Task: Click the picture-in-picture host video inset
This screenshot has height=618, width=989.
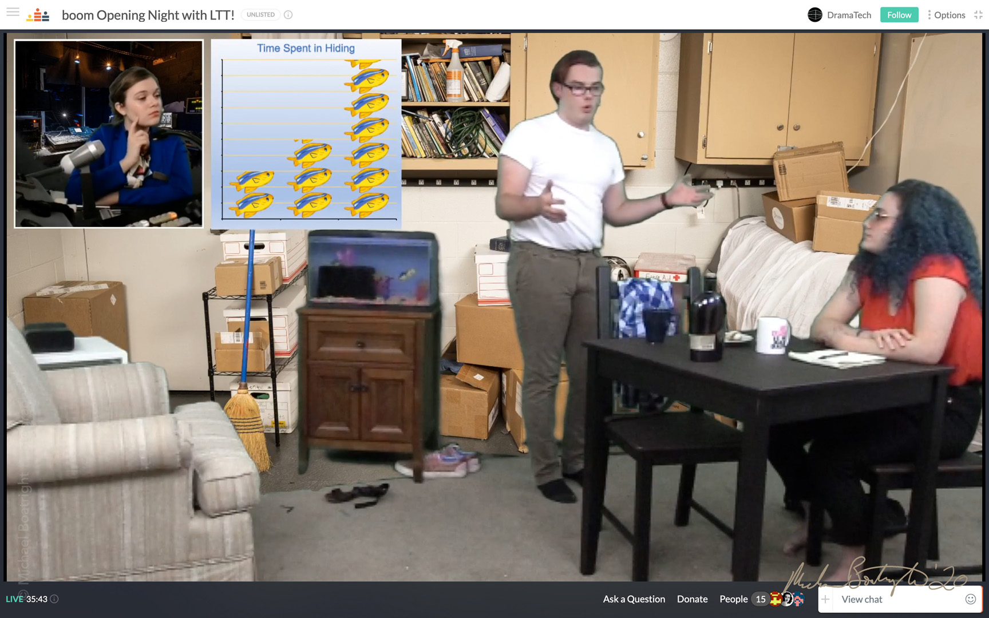Action: click(109, 133)
